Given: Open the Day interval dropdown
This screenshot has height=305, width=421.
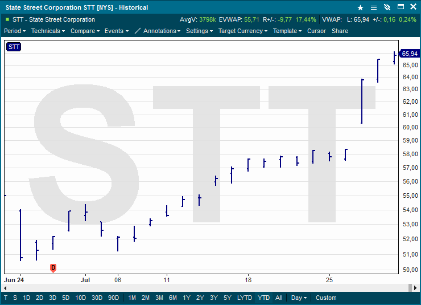Looking at the screenshot, I should [x=299, y=298].
